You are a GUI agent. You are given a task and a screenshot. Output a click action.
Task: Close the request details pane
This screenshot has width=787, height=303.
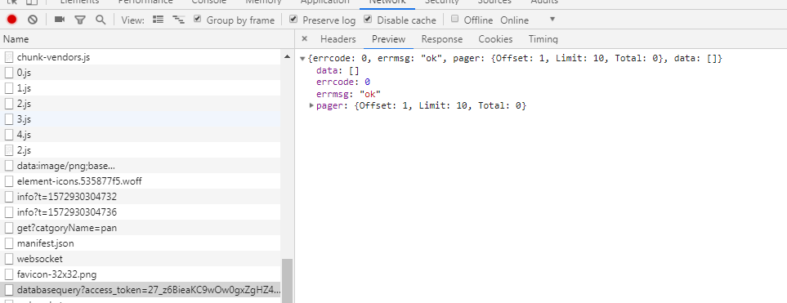pyautogui.click(x=304, y=38)
